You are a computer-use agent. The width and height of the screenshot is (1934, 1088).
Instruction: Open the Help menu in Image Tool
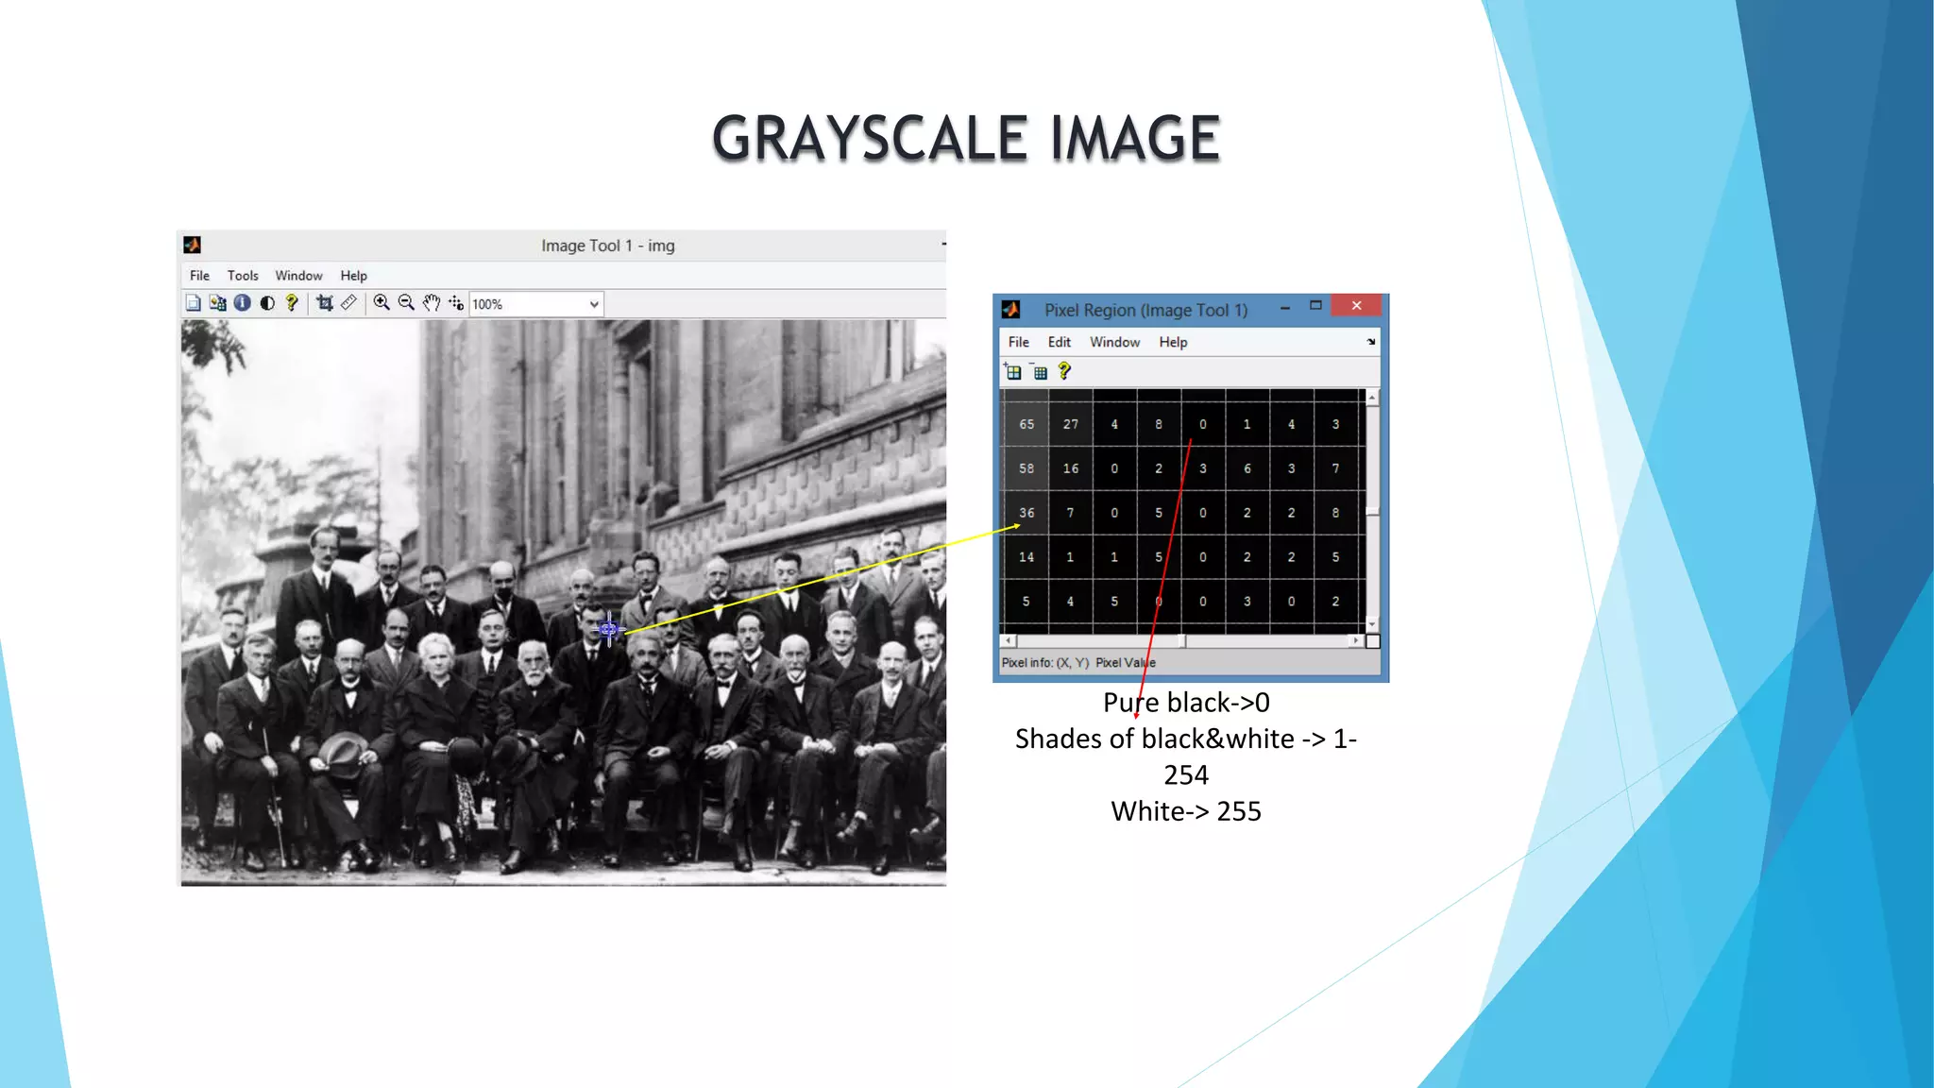(x=354, y=276)
